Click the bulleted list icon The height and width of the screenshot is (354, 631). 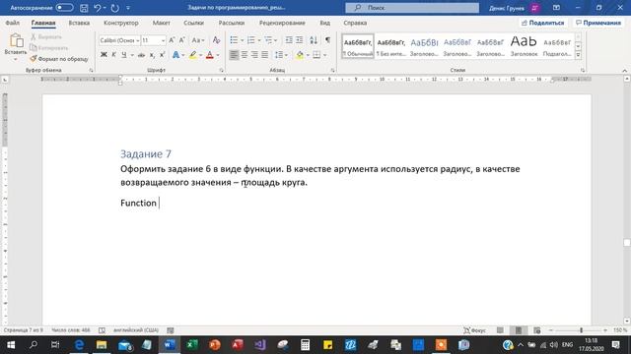pos(234,40)
